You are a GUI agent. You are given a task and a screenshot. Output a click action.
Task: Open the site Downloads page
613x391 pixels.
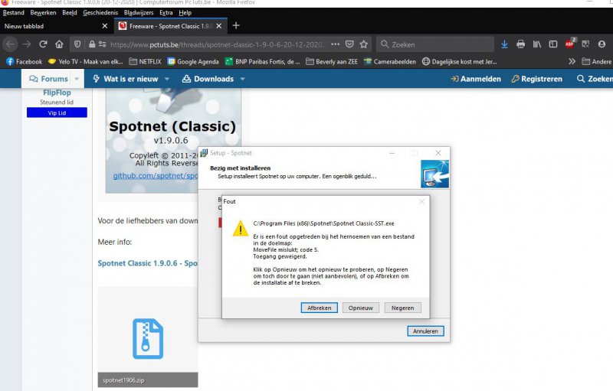click(208, 79)
